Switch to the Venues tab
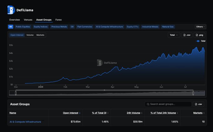213x132 pixels. point(28,20)
